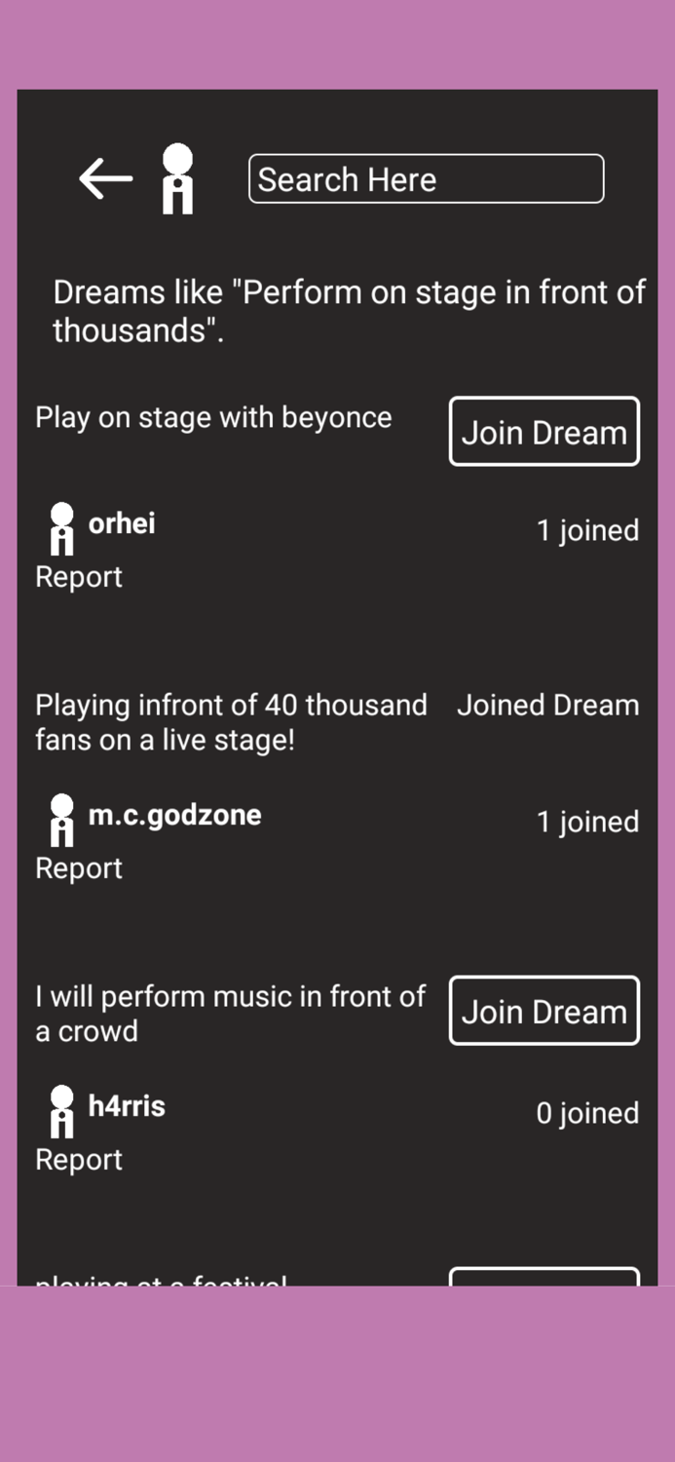Click the back arrow icon
This screenshot has height=1462, width=675.
(x=104, y=178)
